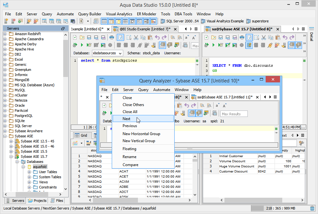Select Close Others in the context menu
Image resolution: width=318 pixels, height=214 pixels.
point(133,105)
